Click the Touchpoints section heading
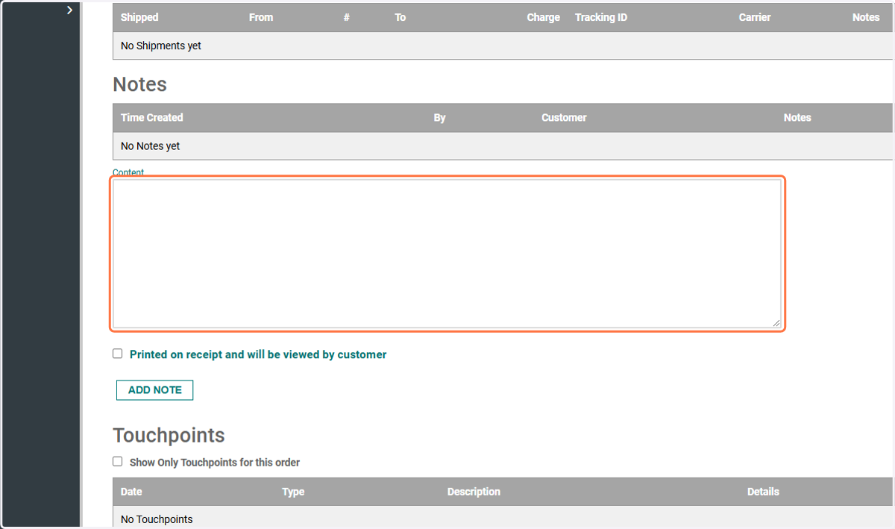The height and width of the screenshot is (529, 895). [169, 435]
